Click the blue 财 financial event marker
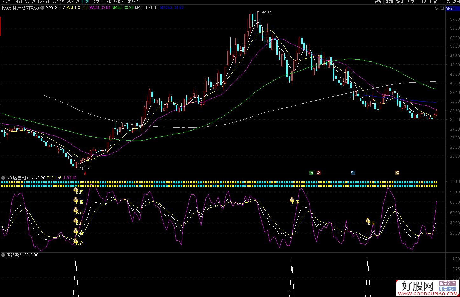This screenshot has height=297, width=460. tap(353, 173)
